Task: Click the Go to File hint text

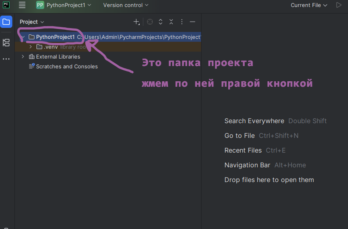Action: coord(240,136)
